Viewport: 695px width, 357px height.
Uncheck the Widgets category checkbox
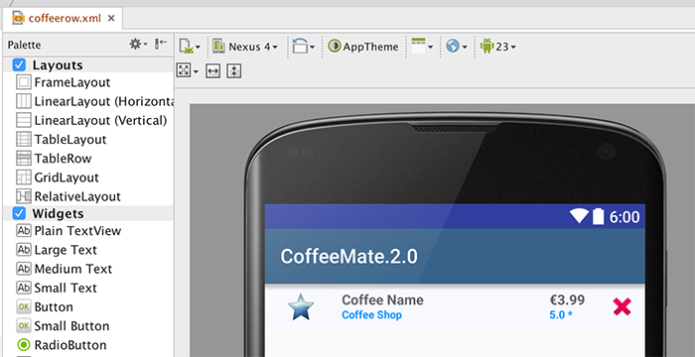pyautogui.click(x=19, y=213)
